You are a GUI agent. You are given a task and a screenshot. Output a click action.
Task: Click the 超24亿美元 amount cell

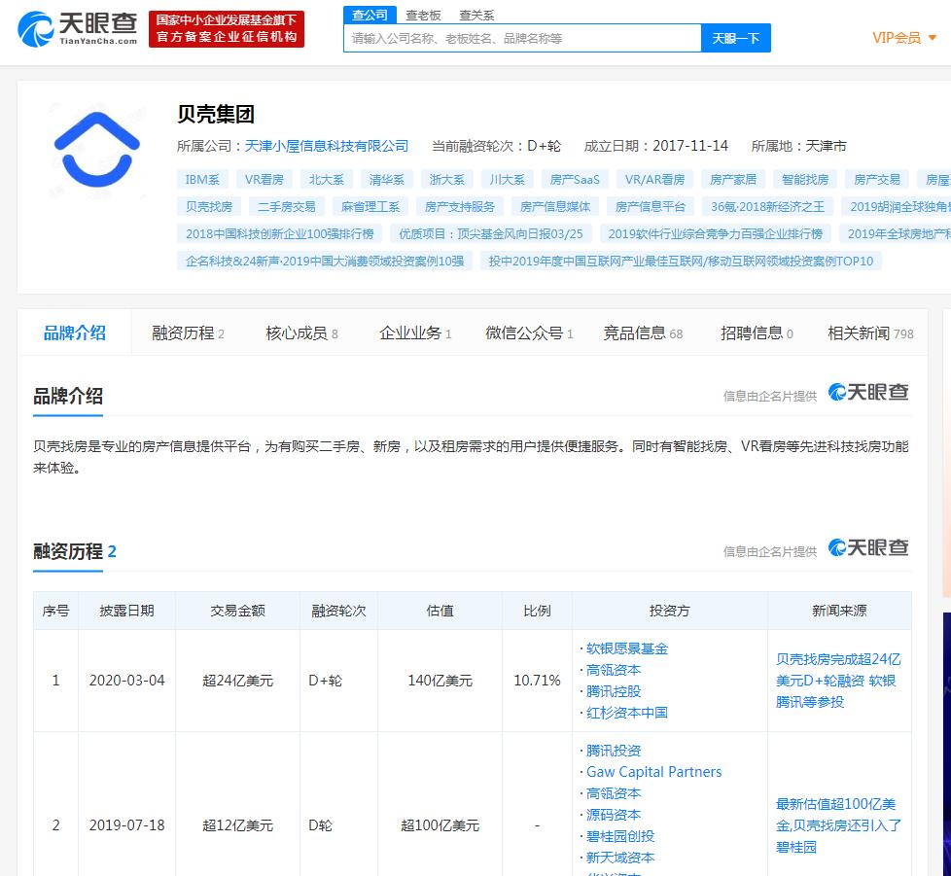click(237, 681)
